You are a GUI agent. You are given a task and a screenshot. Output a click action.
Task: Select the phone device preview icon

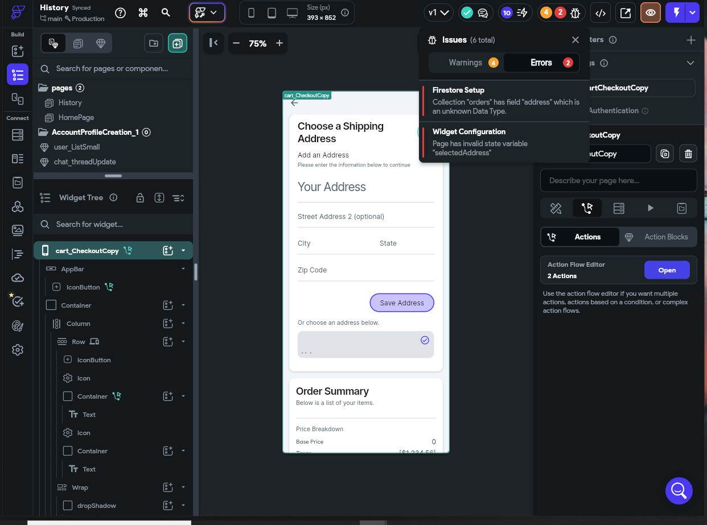[252, 13]
